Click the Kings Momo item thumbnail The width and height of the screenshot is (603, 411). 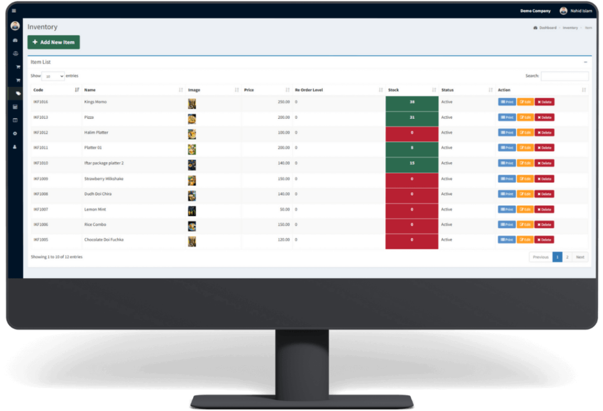(192, 103)
